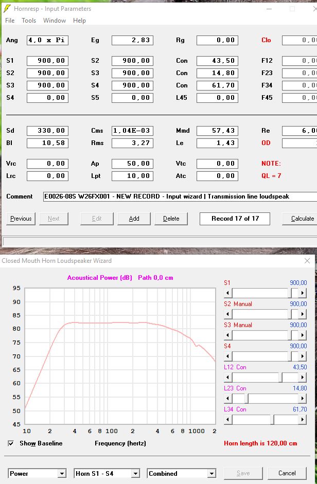Click the Horn length is 120,00 cm text

pos(260,443)
